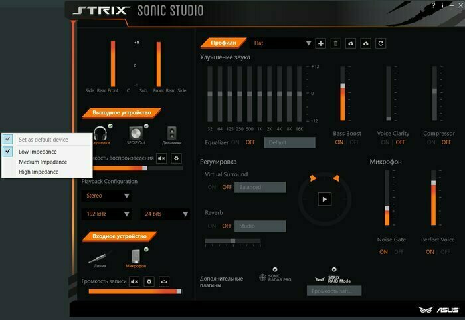Mute playback volume speaker icon
Viewport: 465px width, 320px height.
(161, 158)
